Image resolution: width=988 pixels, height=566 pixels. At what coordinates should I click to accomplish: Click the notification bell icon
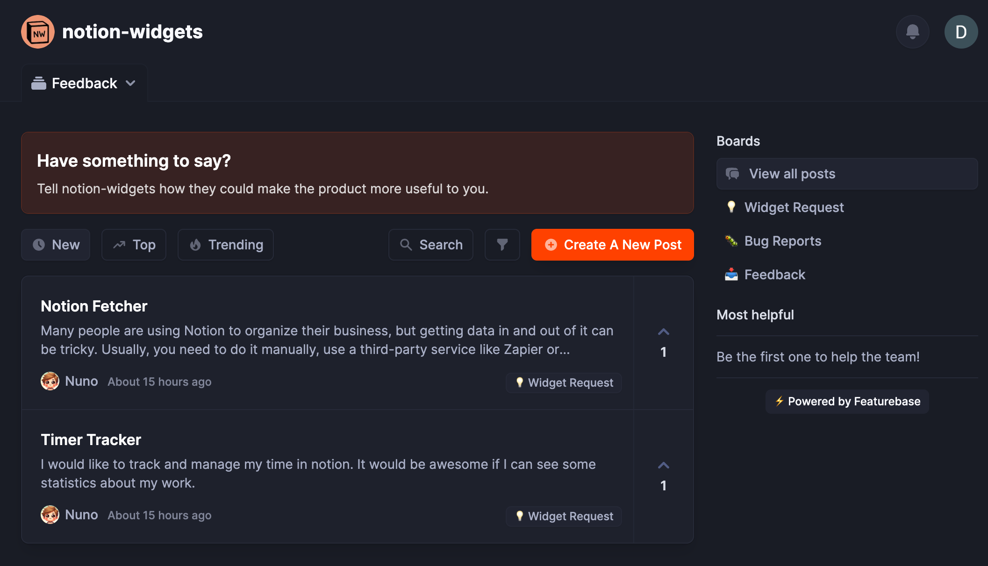(x=912, y=32)
